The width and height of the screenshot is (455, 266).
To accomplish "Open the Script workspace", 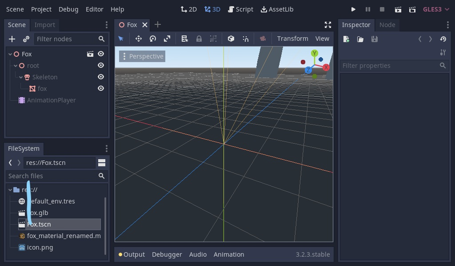I will tap(240, 9).
